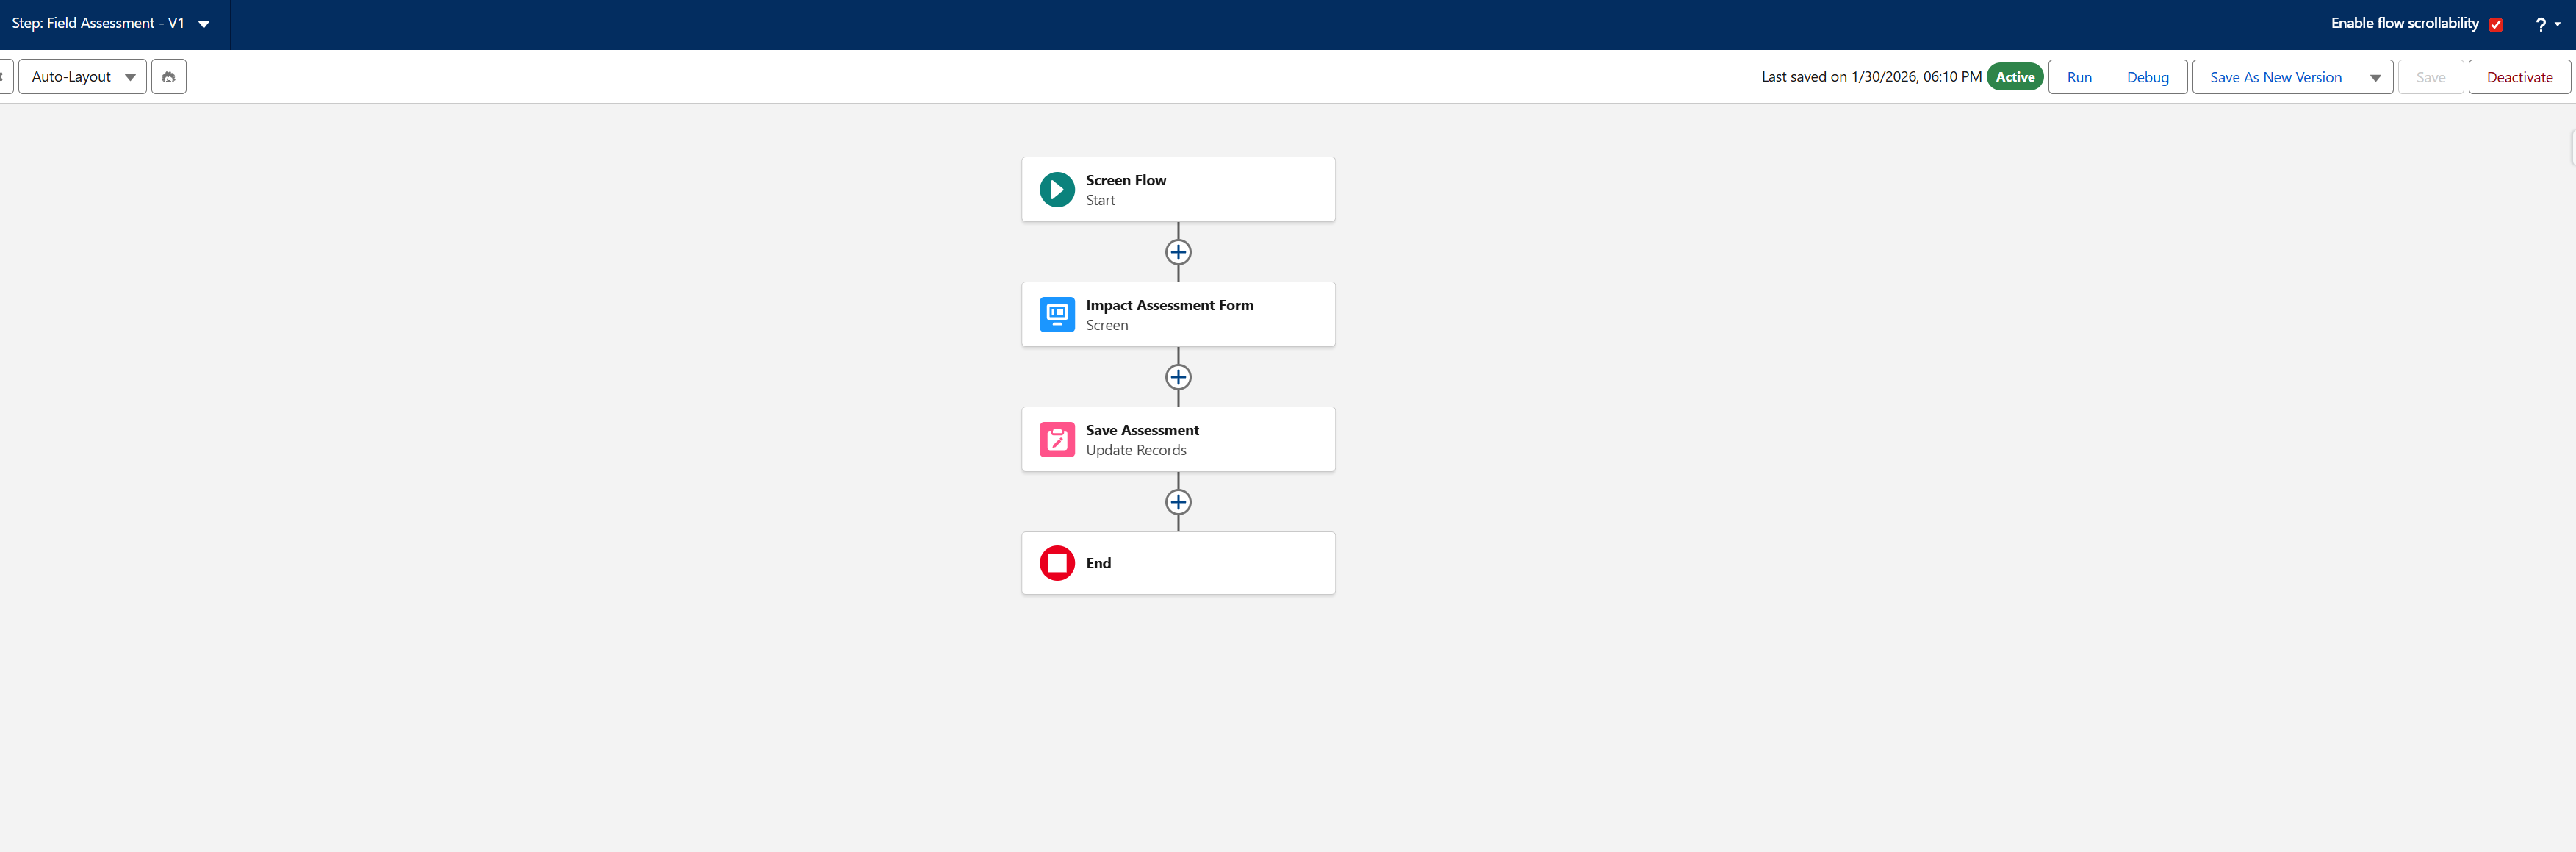Click the red End stop icon
2576x852 pixels.
(1057, 563)
